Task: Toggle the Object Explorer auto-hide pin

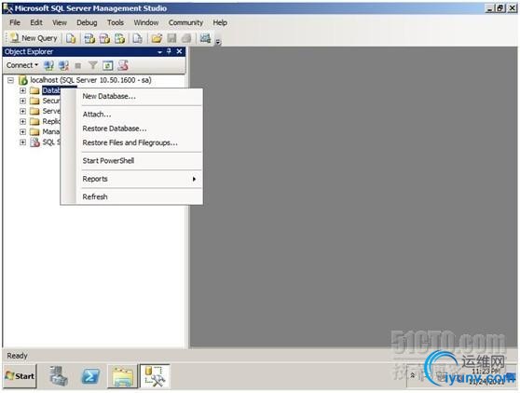Action: point(169,51)
